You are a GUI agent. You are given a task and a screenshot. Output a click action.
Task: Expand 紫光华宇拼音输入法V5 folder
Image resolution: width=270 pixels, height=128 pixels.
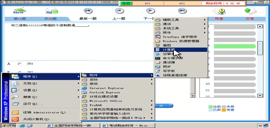117,114
